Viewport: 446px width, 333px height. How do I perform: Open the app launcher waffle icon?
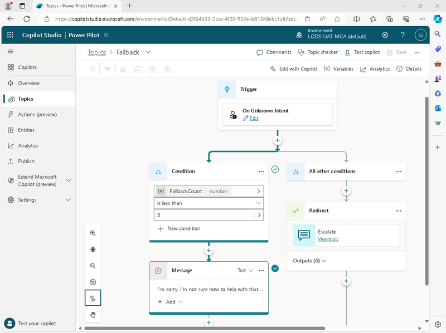pos(10,35)
